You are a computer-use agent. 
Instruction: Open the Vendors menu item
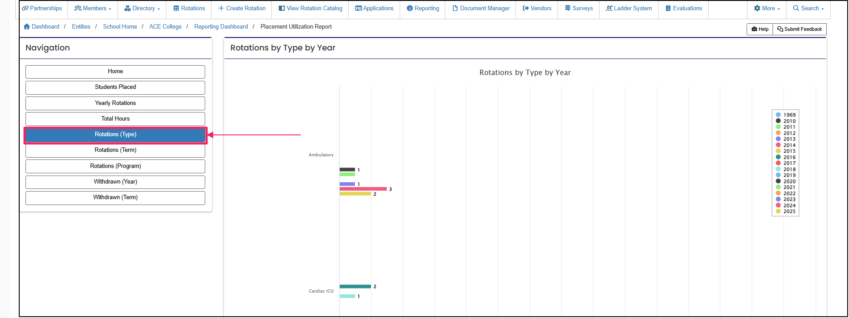[x=537, y=8]
